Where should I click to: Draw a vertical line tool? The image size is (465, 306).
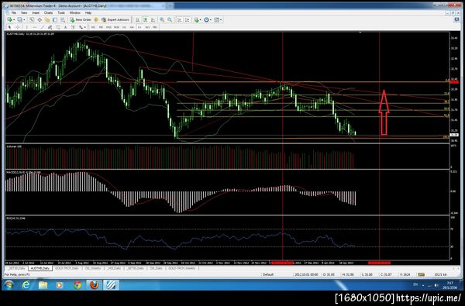26,27
